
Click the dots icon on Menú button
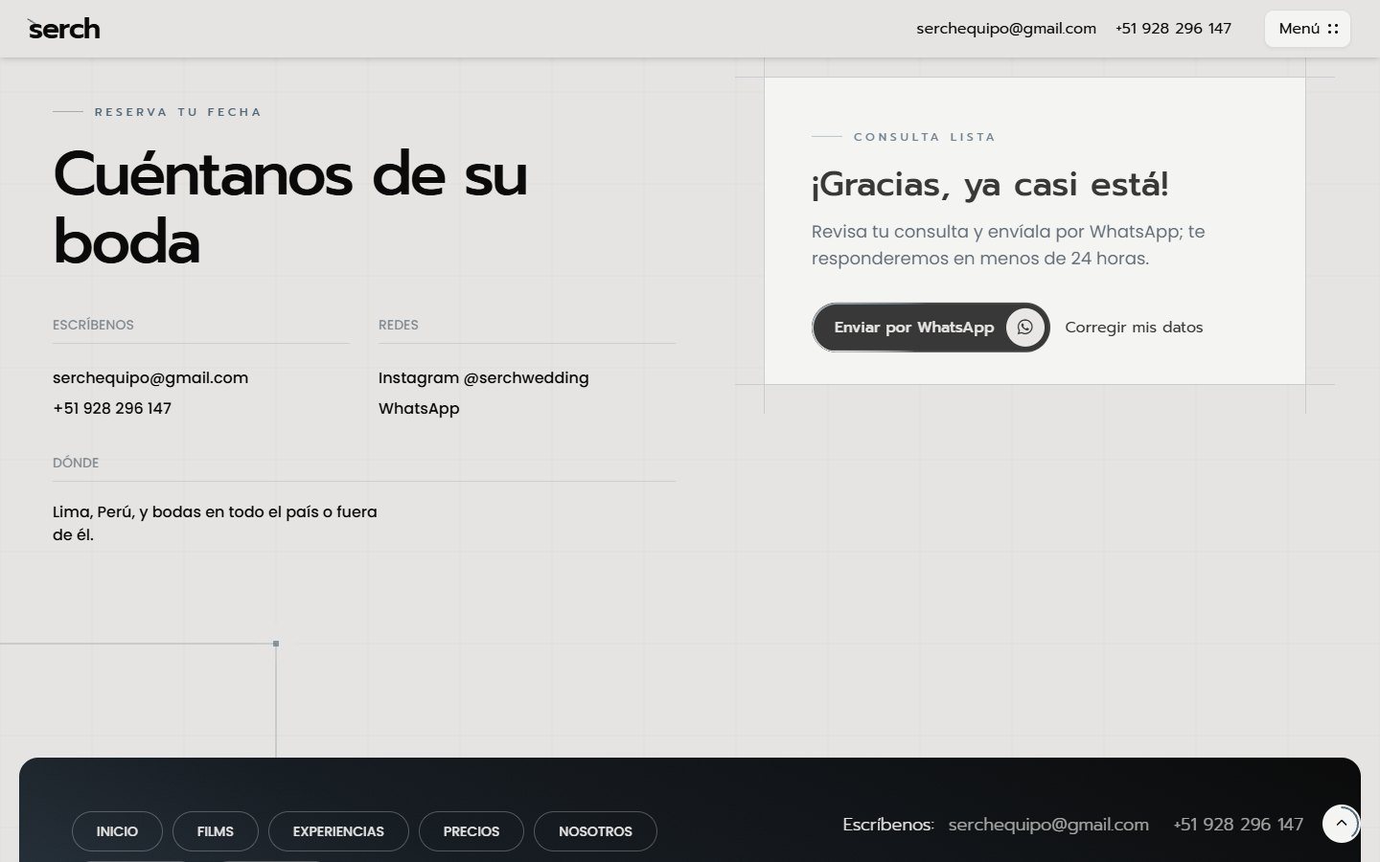tap(1333, 29)
